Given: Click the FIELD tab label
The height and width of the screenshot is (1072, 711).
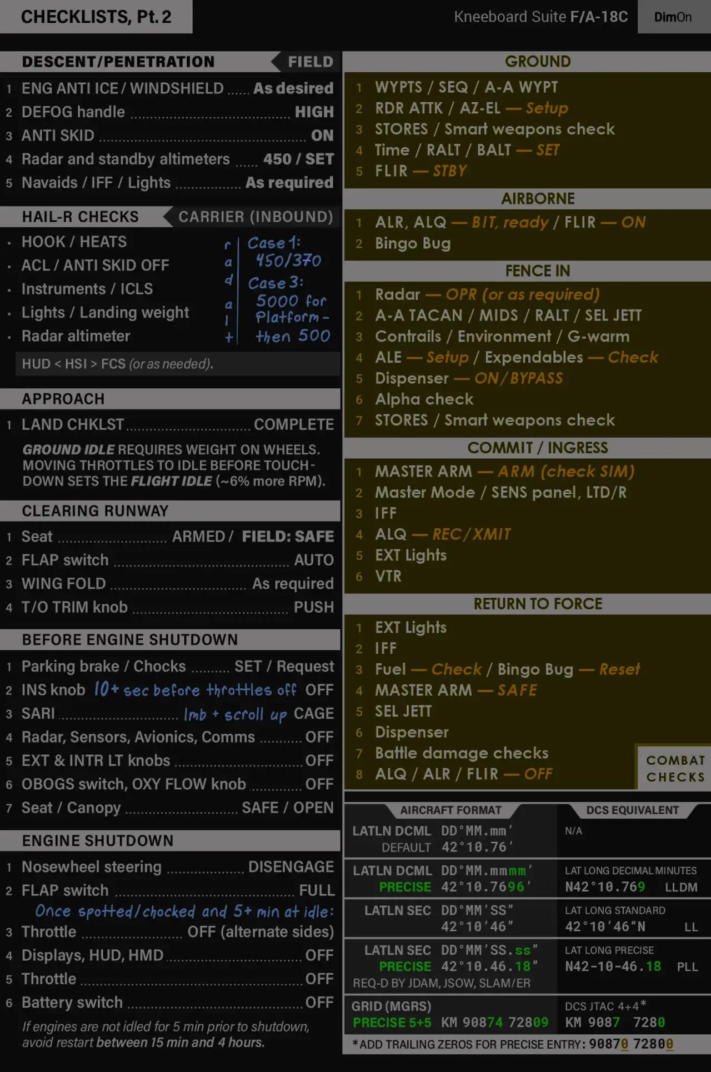Looking at the screenshot, I should coord(310,62).
